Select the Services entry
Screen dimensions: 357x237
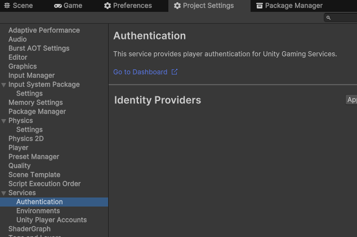[x=22, y=193]
